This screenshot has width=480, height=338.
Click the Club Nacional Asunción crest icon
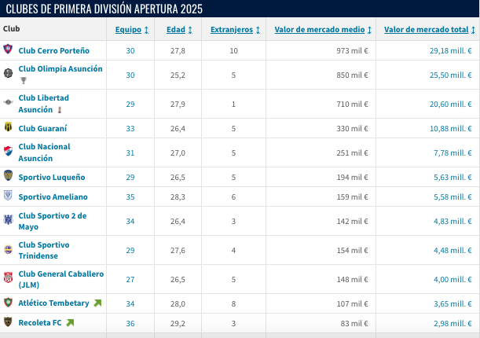(x=8, y=151)
